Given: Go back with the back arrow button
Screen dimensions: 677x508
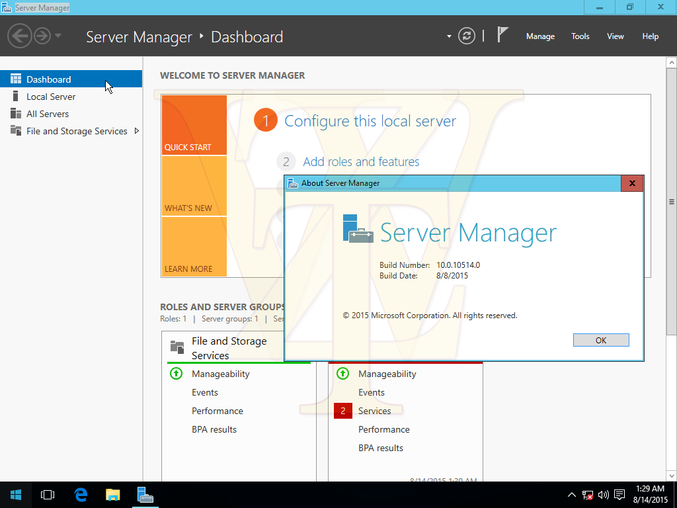Looking at the screenshot, I should coord(19,36).
